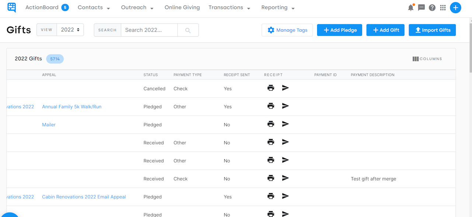Open the notifications bell

pyautogui.click(x=410, y=7)
